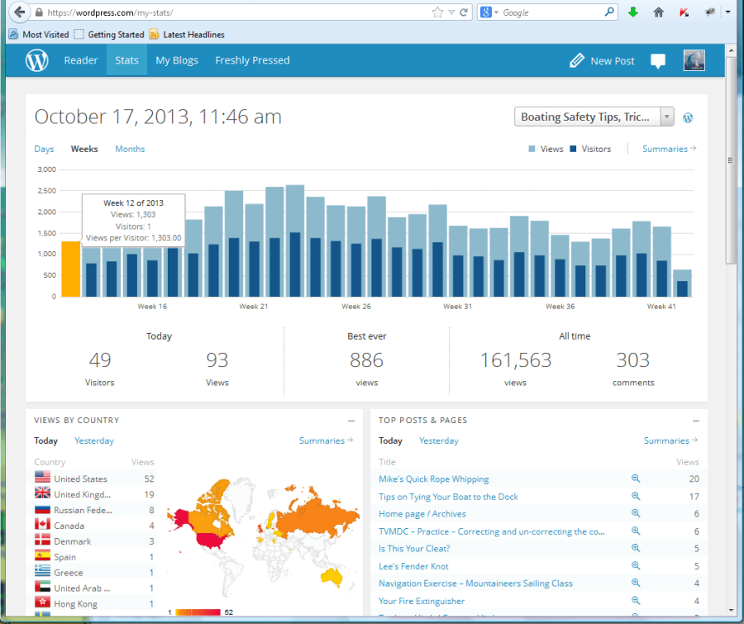Click the New Post pencil button

(x=603, y=60)
